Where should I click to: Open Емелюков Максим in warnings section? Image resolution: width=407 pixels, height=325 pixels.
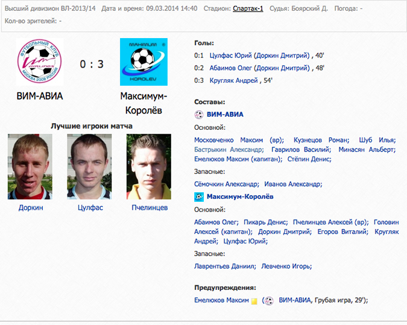[x=221, y=300]
